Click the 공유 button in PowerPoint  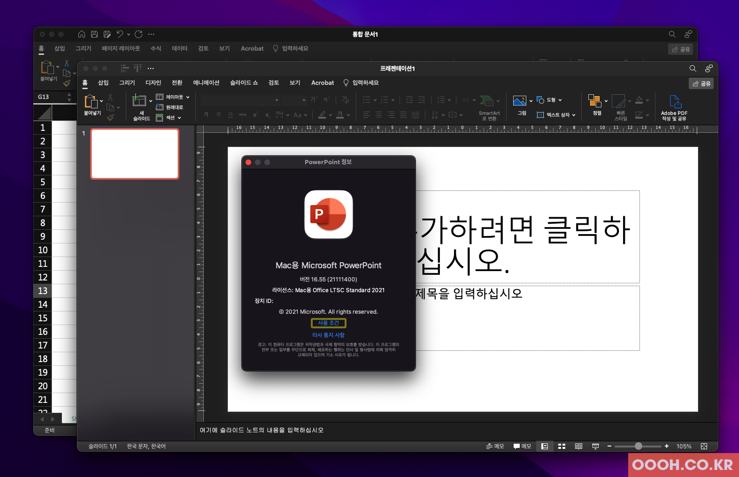701,83
